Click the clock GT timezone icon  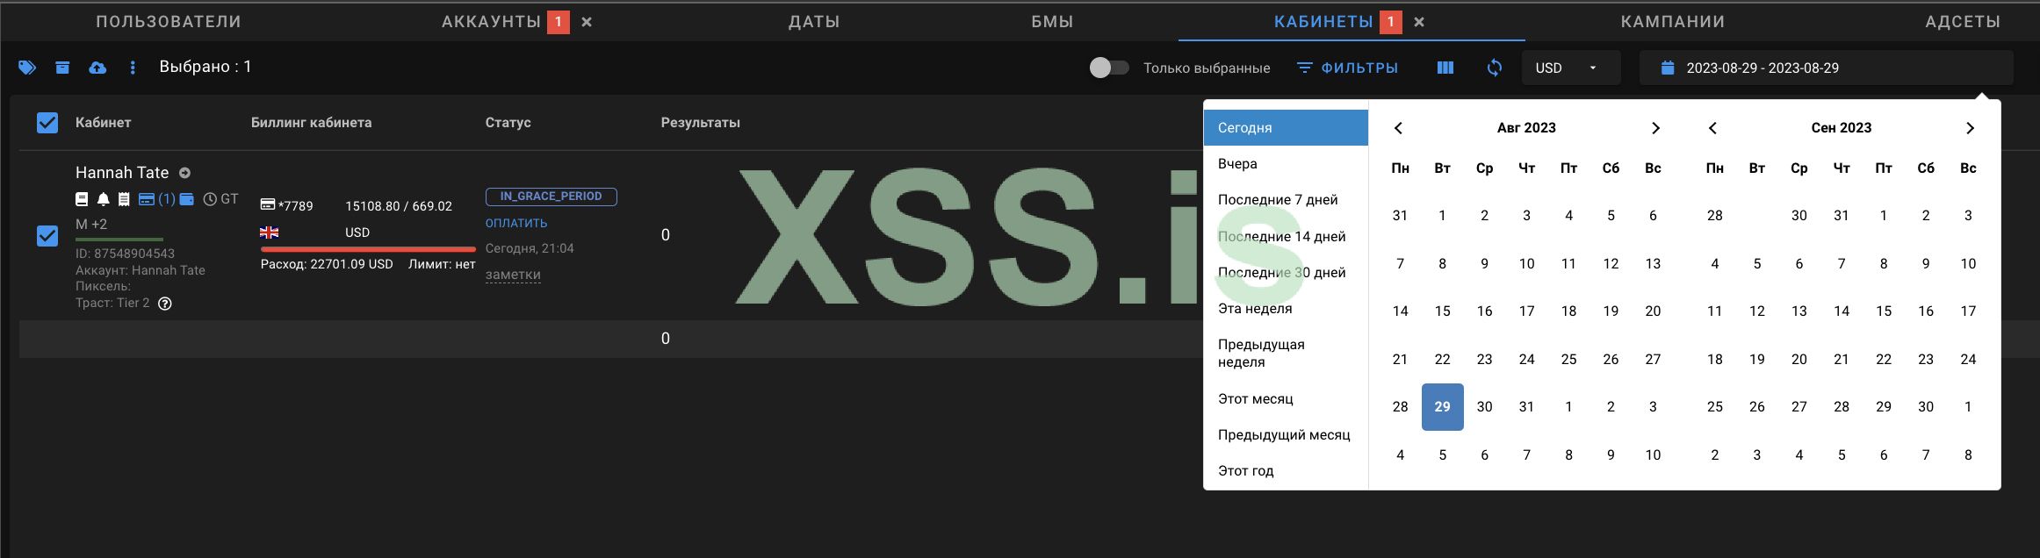coord(220,199)
